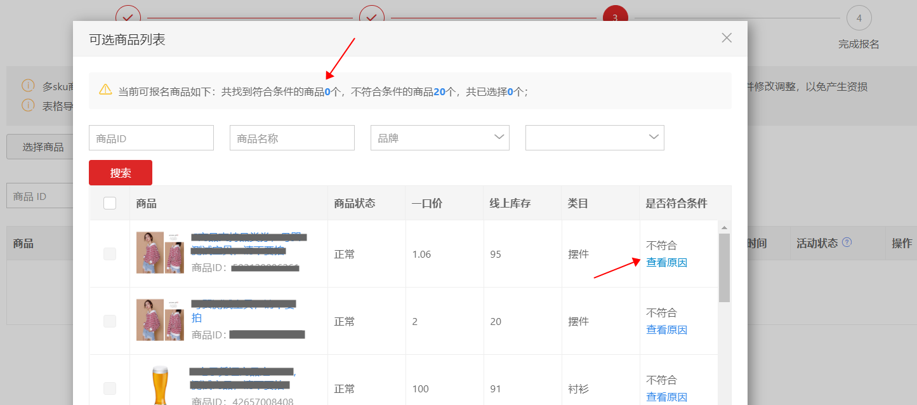Click the first product's thumbnail image
The width and height of the screenshot is (917, 405).
(160, 253)
